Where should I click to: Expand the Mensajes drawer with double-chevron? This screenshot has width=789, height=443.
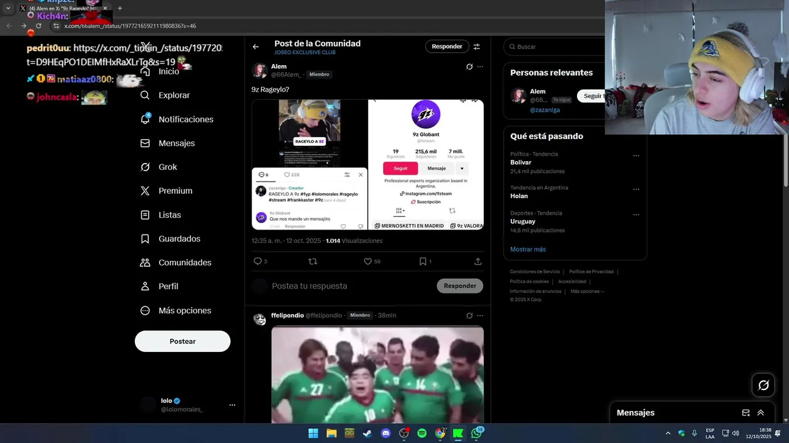[761, 413]
